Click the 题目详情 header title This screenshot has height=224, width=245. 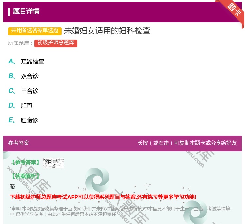coord(26,11)
